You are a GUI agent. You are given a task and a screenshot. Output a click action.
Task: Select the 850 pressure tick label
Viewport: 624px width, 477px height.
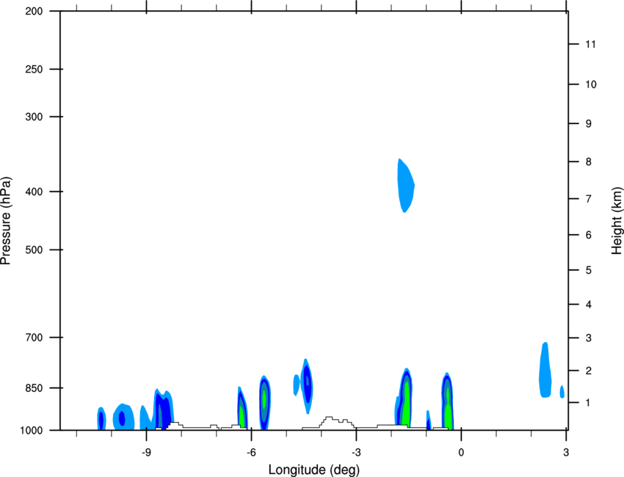pos(34,388)
